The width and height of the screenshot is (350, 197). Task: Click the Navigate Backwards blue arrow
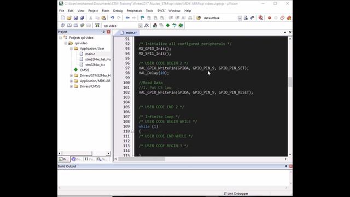pos(127,18)
